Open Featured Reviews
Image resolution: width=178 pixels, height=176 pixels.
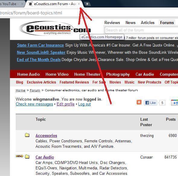(x=74, y=82)
